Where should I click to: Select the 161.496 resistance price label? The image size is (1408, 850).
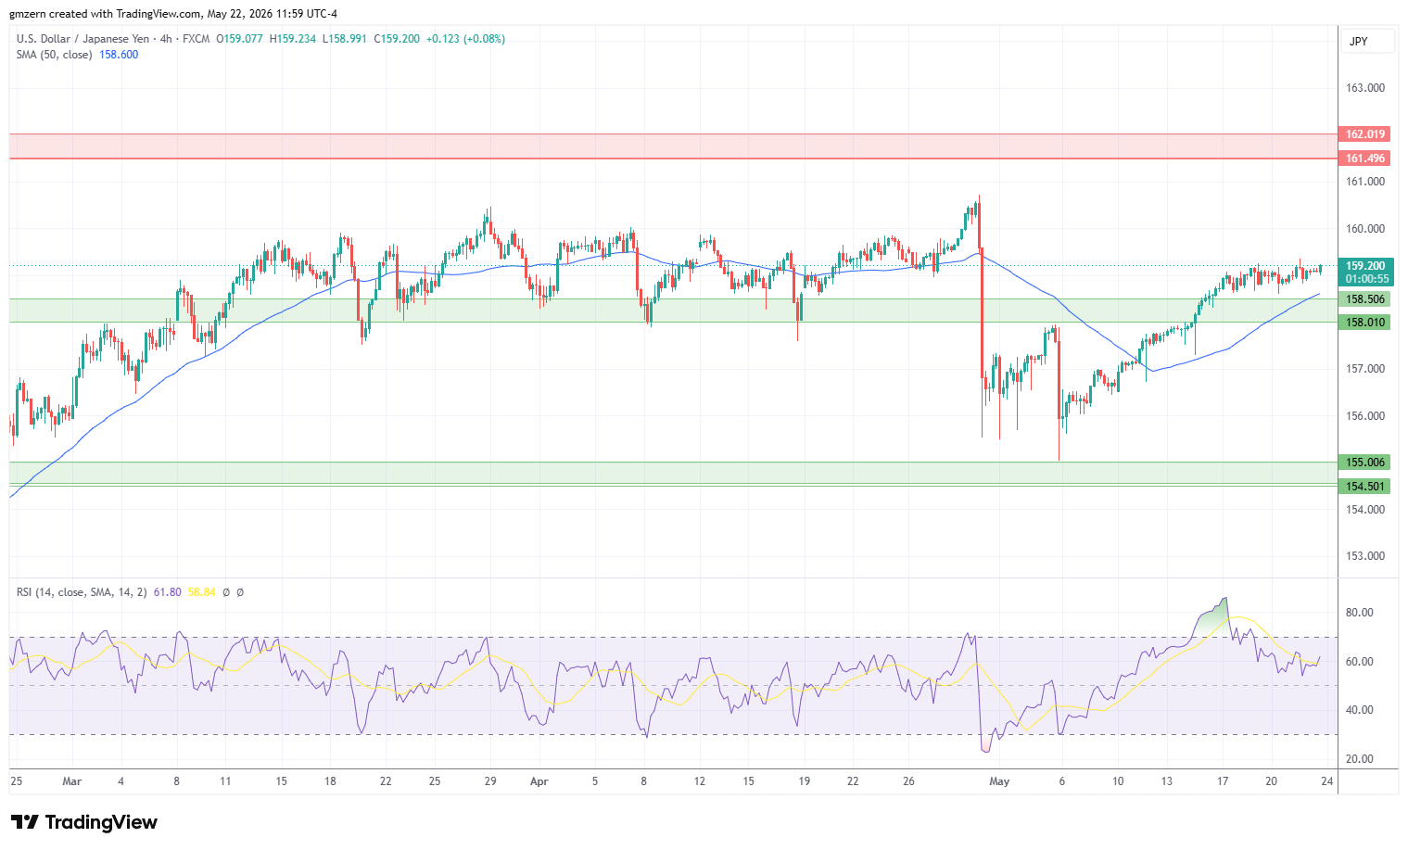pyautogui.click(x=1364, y=159)
